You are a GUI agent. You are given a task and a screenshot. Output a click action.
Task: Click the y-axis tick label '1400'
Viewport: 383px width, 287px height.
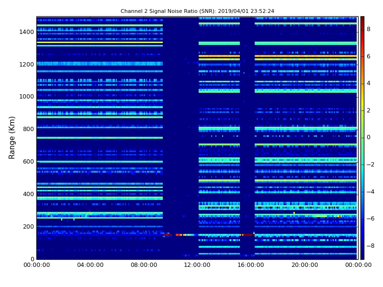tap(27, 32)
